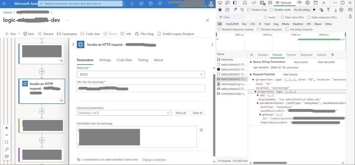Viewport: 355px width, 165px height.
Task: Add step above Invoke an HTTP request
Action: [42, 71]
